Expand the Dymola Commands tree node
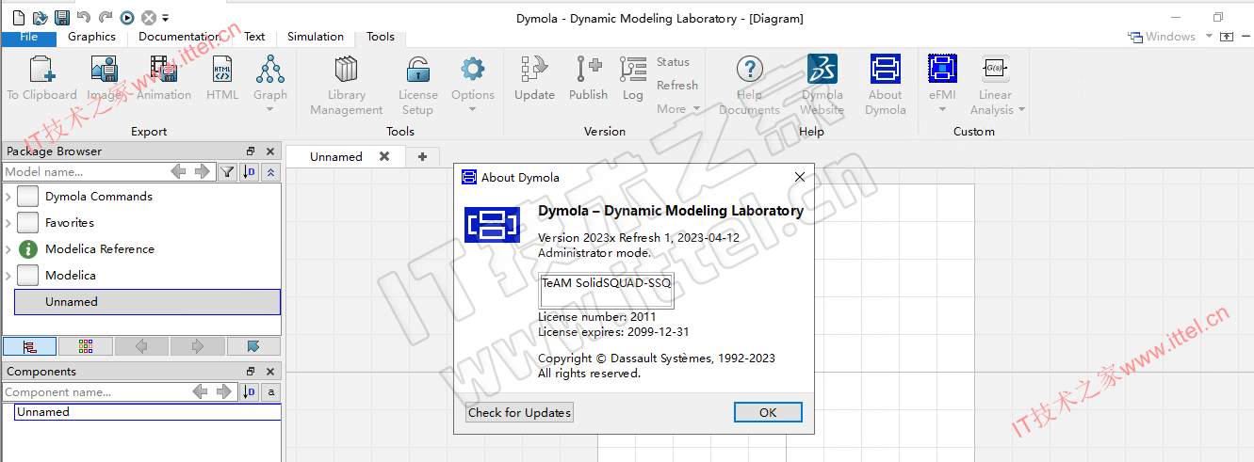This screenshot has height=462, width=1254. point(8,197)
